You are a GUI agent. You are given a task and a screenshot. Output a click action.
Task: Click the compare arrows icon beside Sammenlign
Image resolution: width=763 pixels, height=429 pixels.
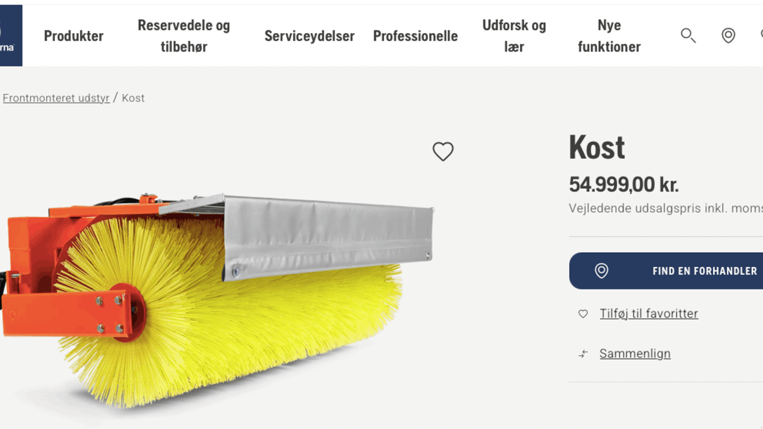[x=583, y=354]
